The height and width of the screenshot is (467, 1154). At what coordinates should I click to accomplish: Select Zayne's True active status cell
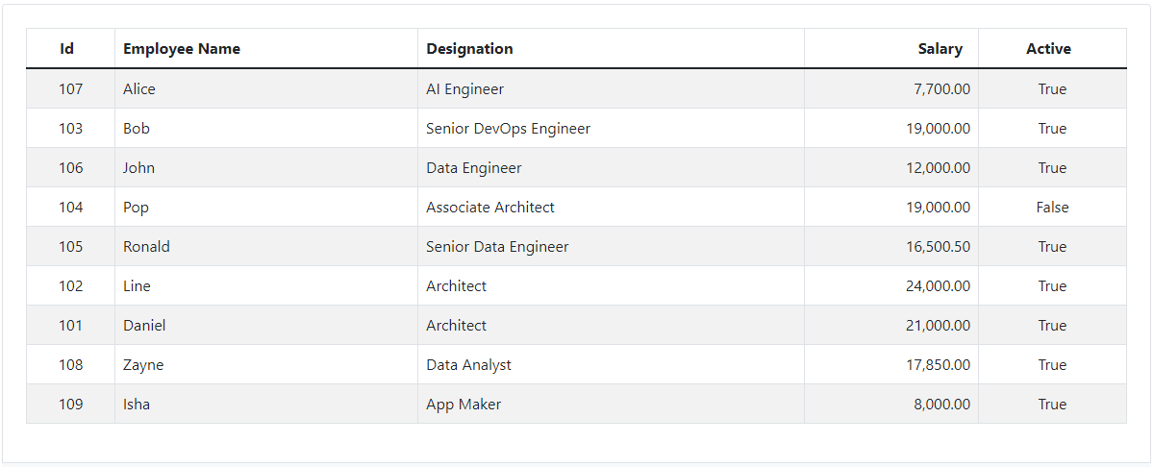tap(1052, 365)
